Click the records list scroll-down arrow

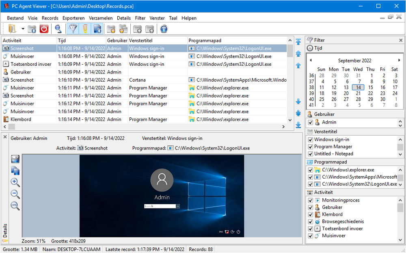pos(290,120)
